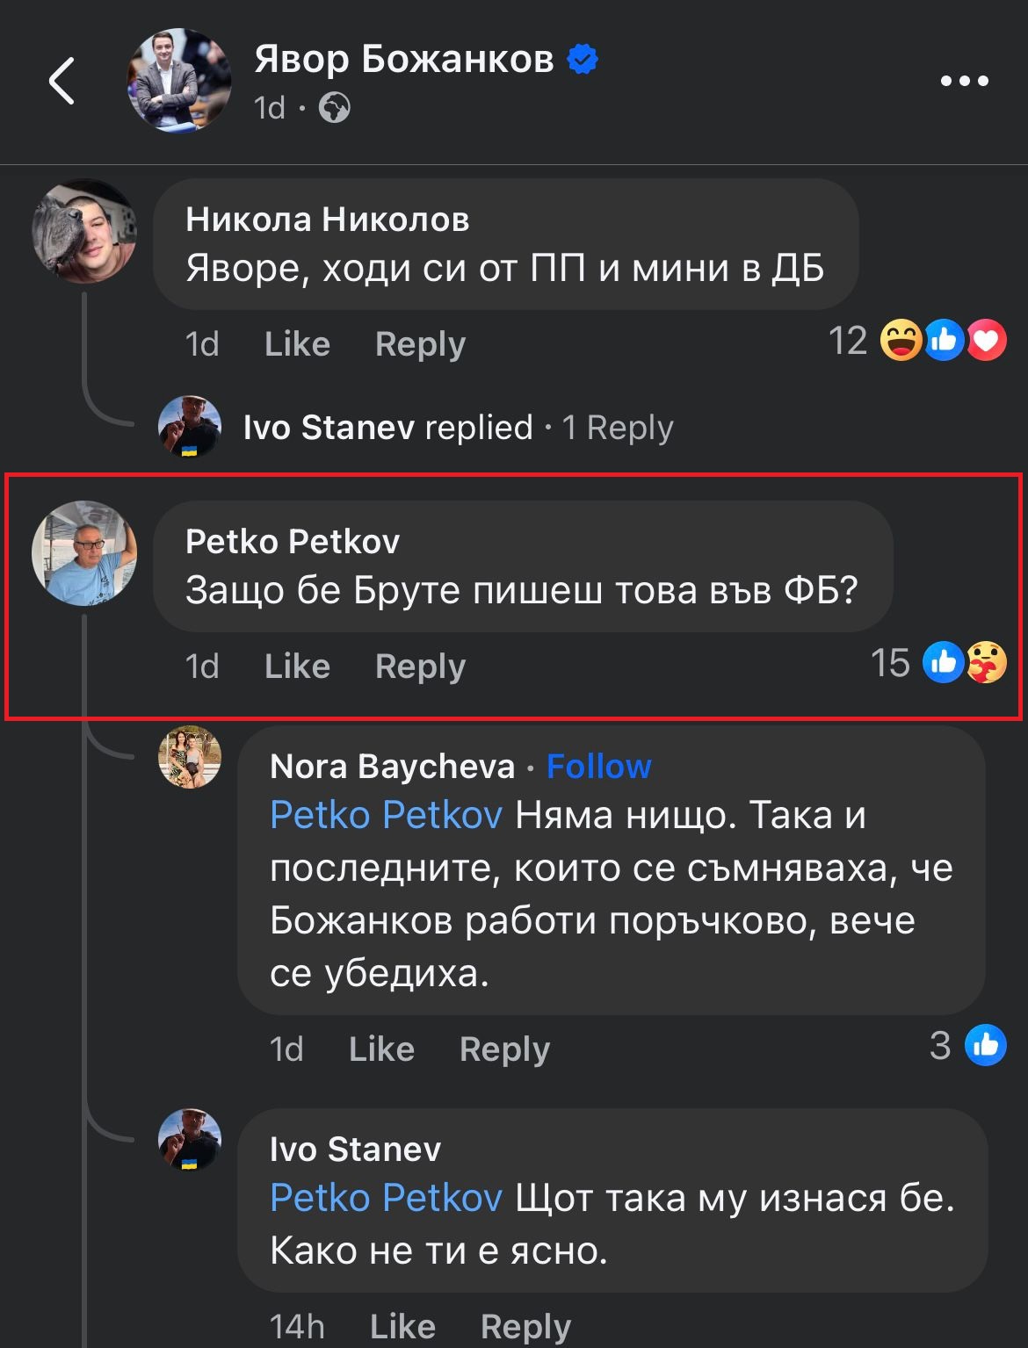The image size is (1028, 1348).
Task: Follow Nora Baycheva
Action: pyautogui.click(x=598, y=767)
